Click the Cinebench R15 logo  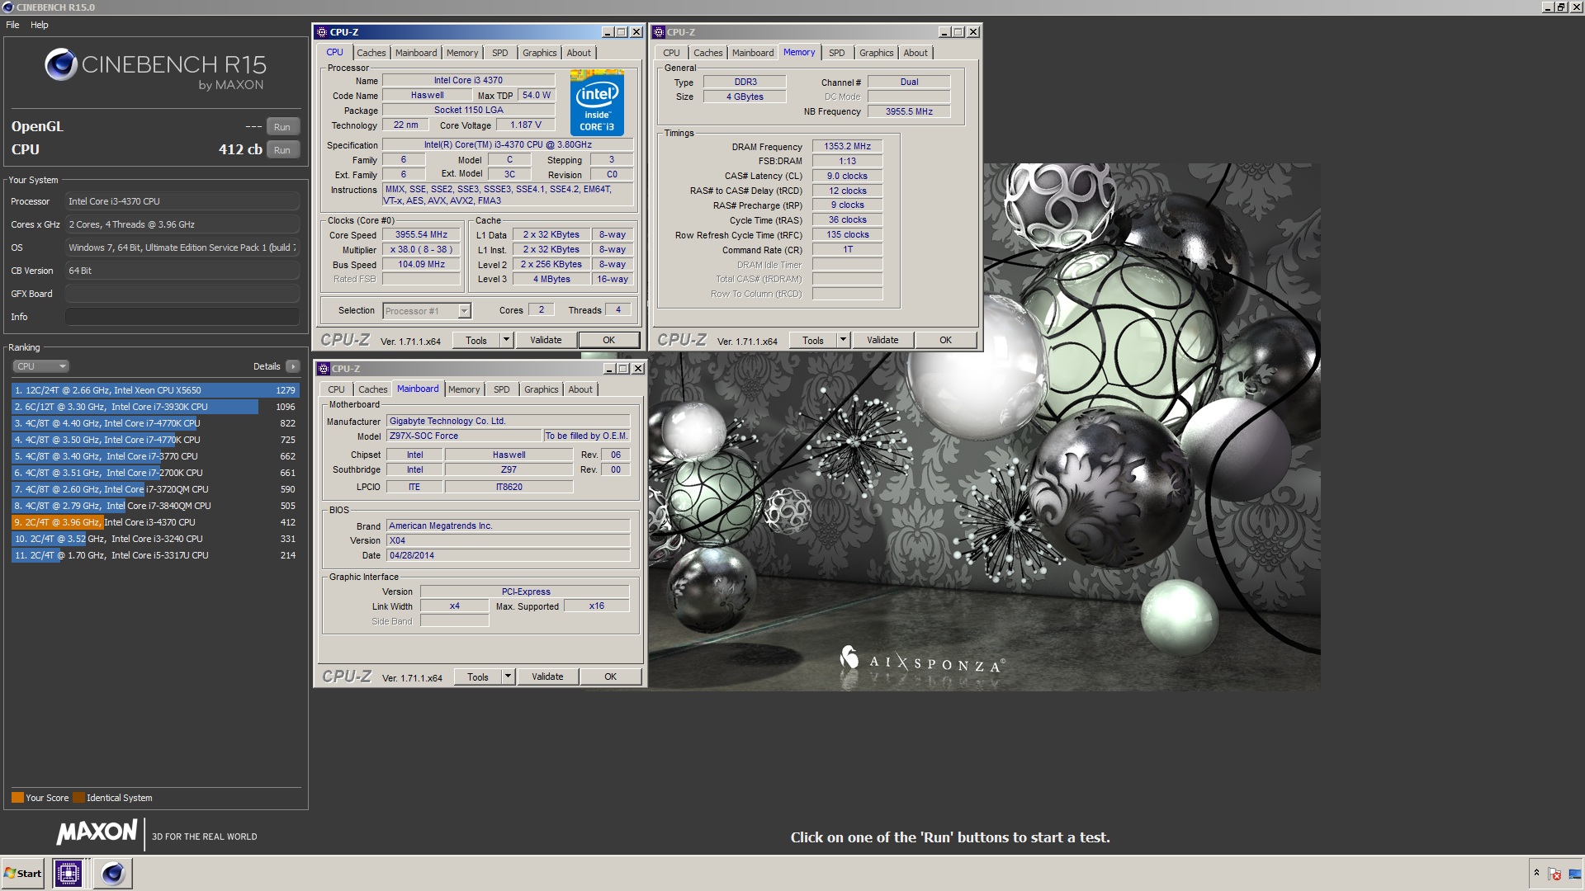tap(156, 68)
